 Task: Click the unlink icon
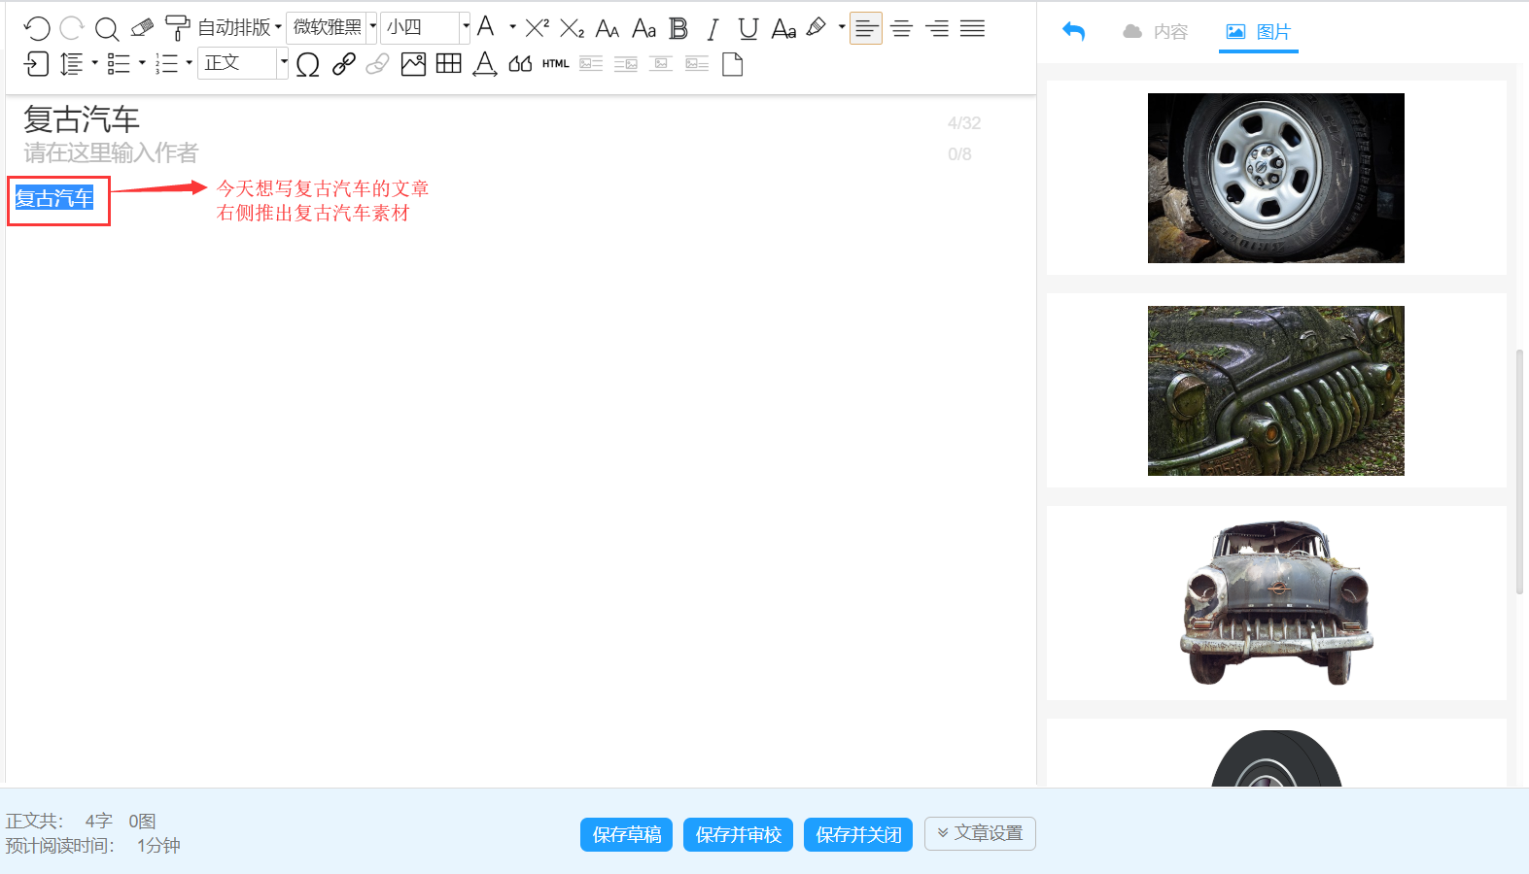[378, 64]
